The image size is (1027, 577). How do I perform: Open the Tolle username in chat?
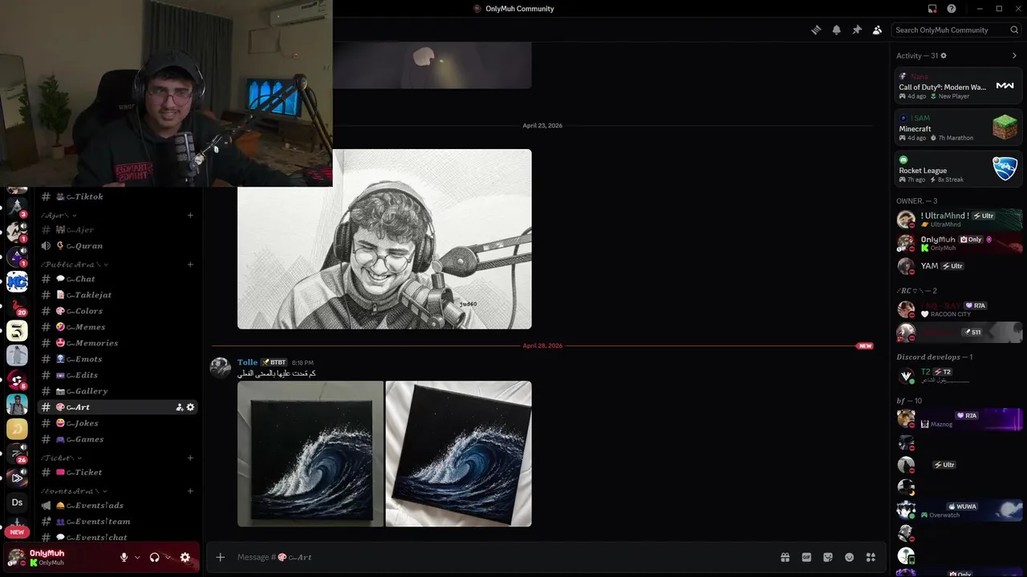click(247, 362)
